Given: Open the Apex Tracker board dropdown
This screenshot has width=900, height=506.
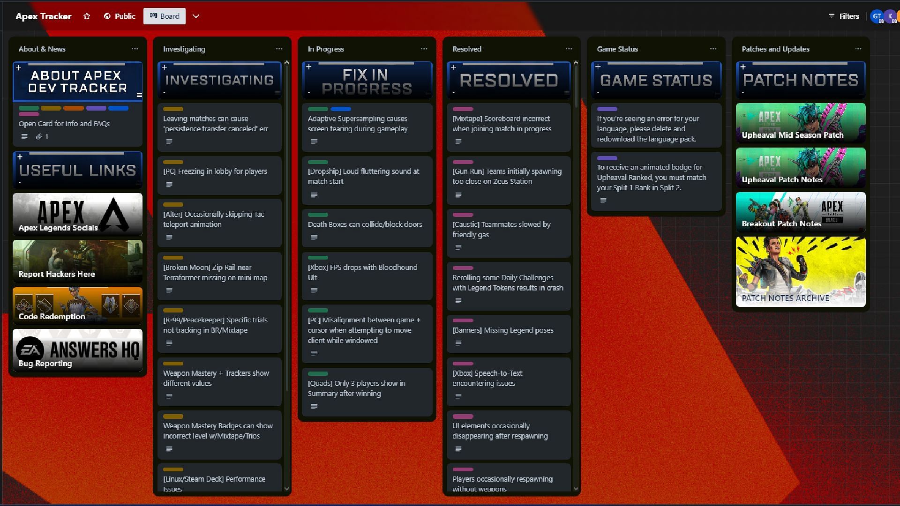Looking at the screenshot, I should coord(195,16).
